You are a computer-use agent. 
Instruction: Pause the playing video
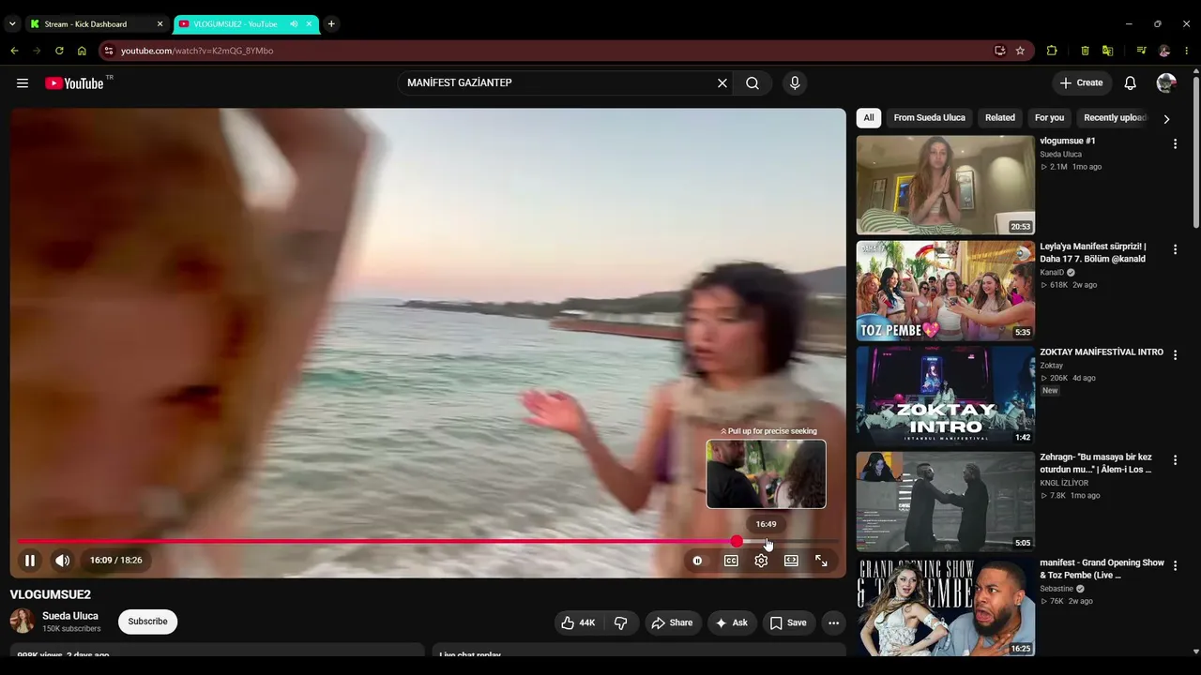pos(30,561)
